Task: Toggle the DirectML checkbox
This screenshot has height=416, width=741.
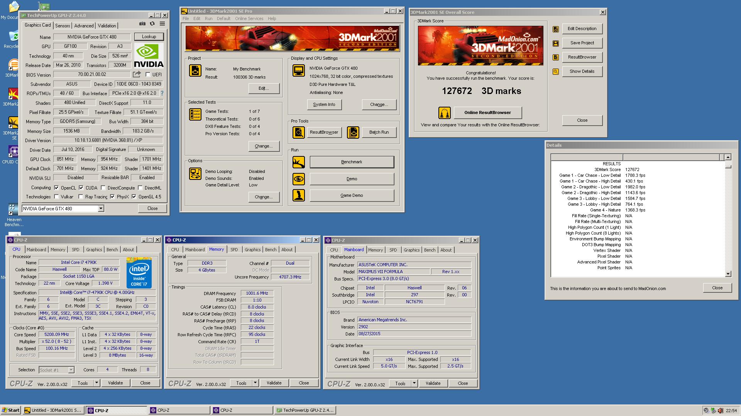Action: pos(140,188)
